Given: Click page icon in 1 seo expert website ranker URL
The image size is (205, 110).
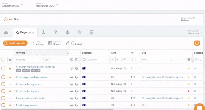Looking at the screenshot, I should (x=143, y=98).
